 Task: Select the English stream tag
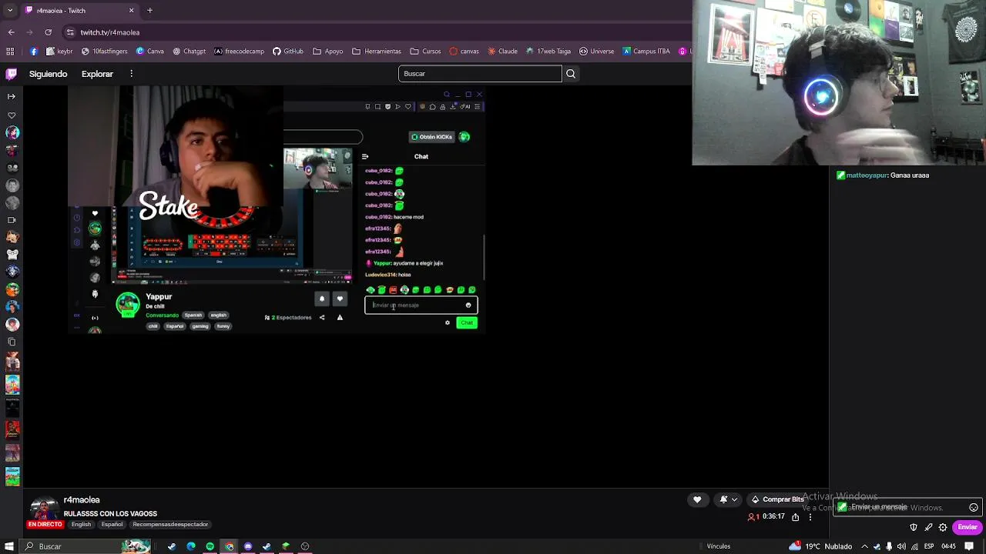click(x=81, y=525)
